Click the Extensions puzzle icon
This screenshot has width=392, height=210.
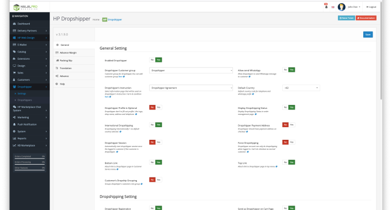coord(14,59)
